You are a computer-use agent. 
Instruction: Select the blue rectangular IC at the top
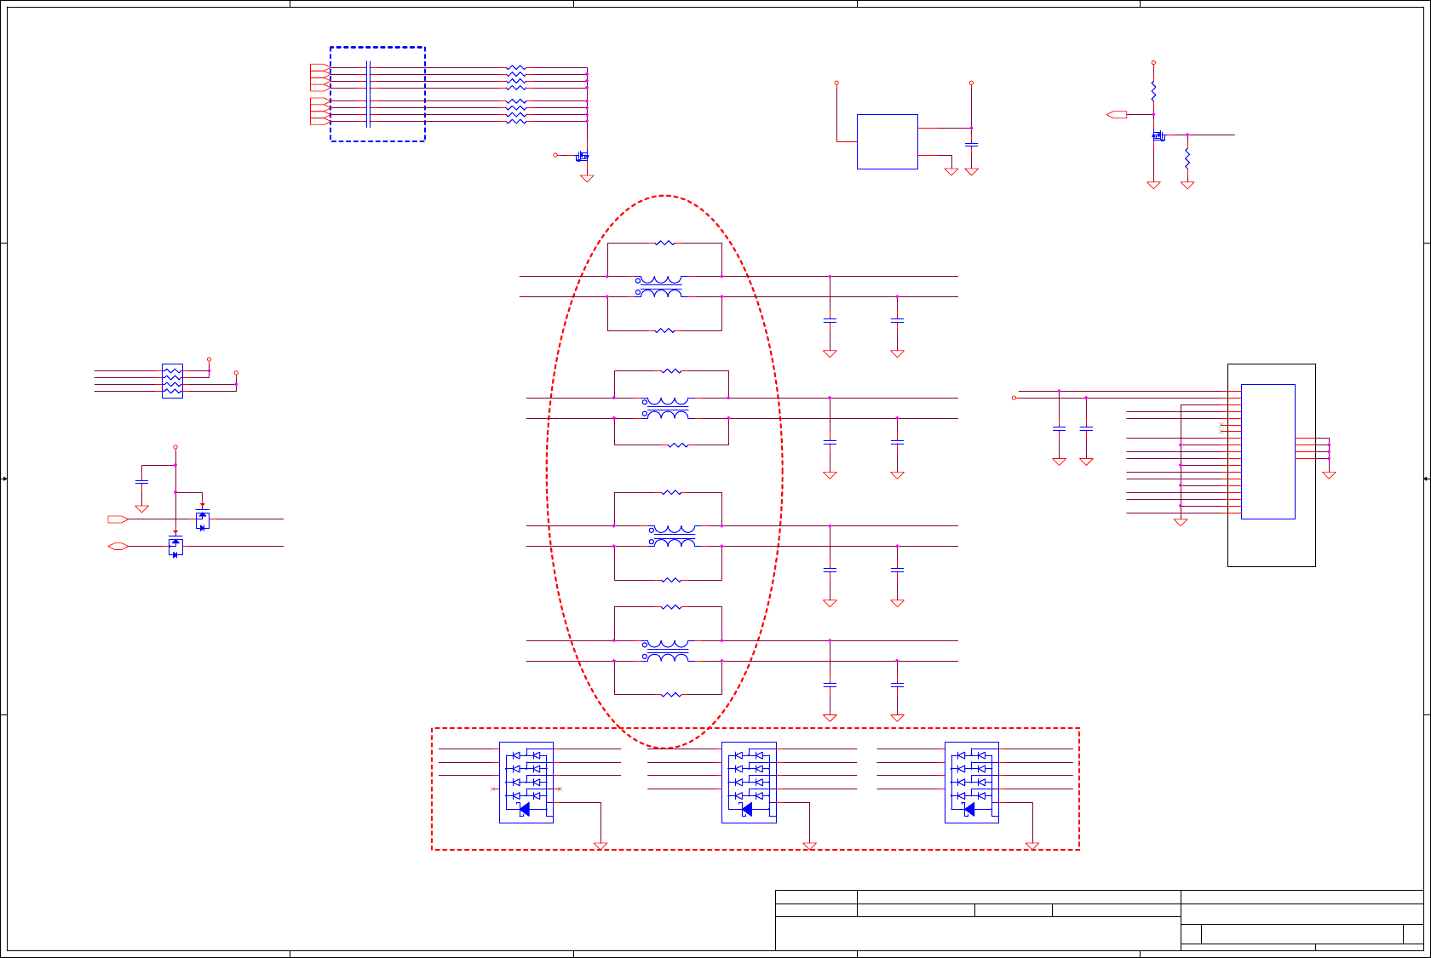[887, 141]
